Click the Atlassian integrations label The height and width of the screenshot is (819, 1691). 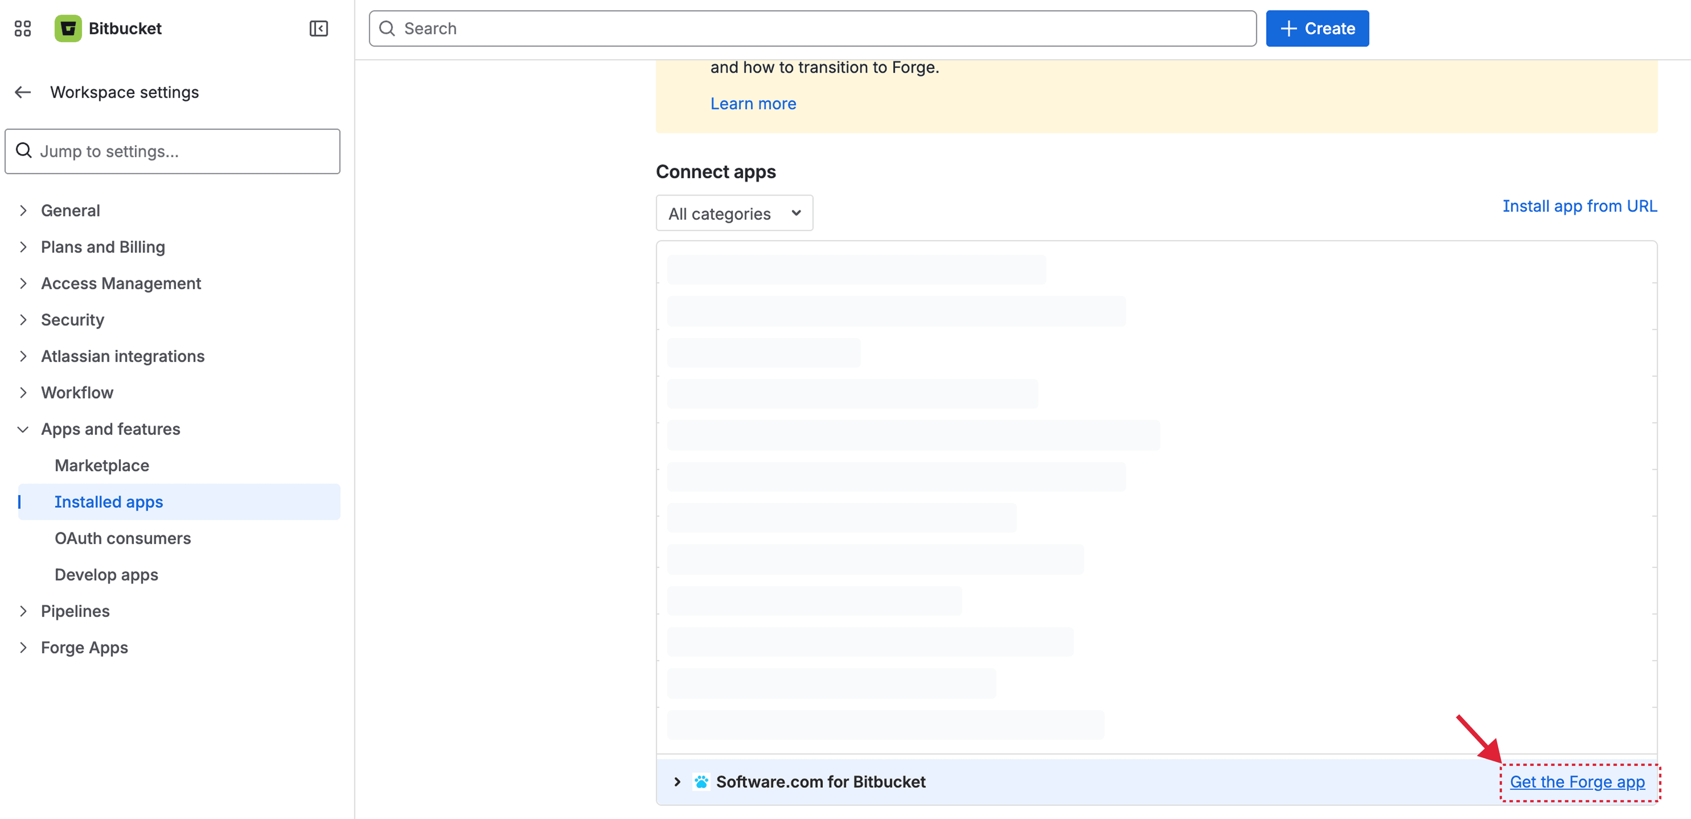tap(123, 356)
